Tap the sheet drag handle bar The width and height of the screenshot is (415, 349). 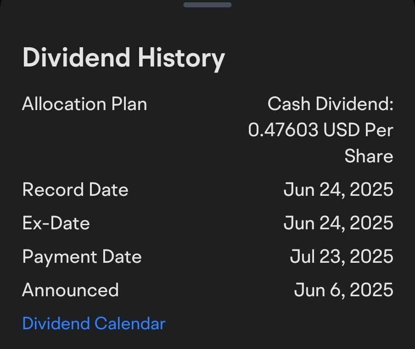(207, 5)
